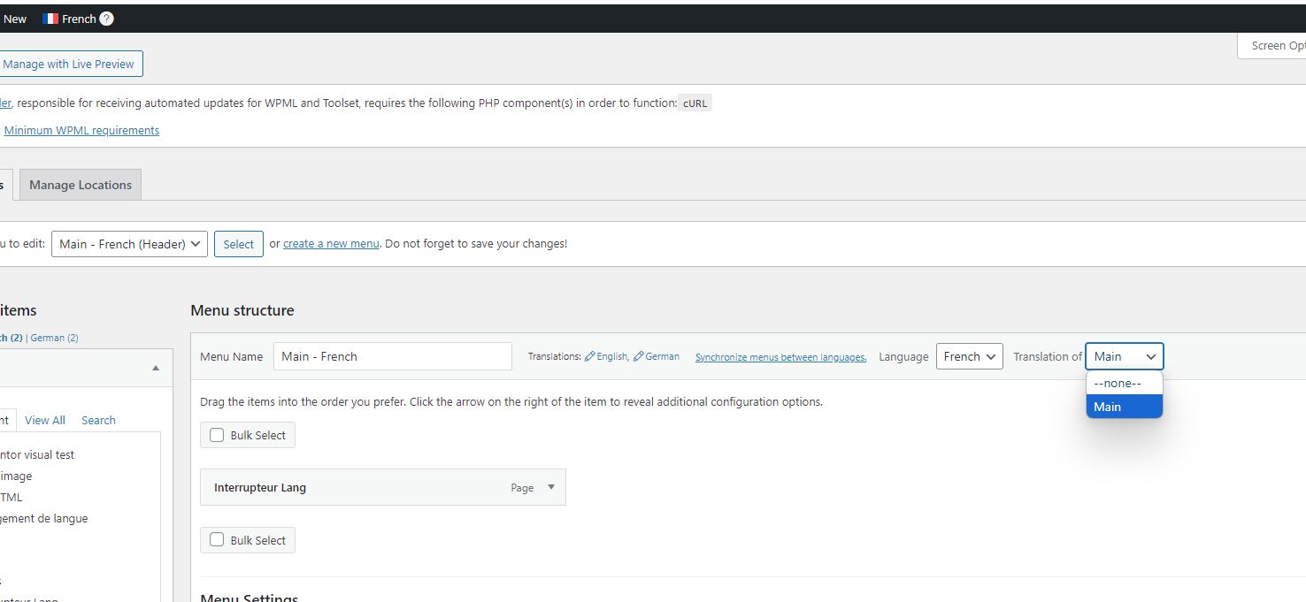Open the Main - French (Header) menu dropdown

click(129, 244)
